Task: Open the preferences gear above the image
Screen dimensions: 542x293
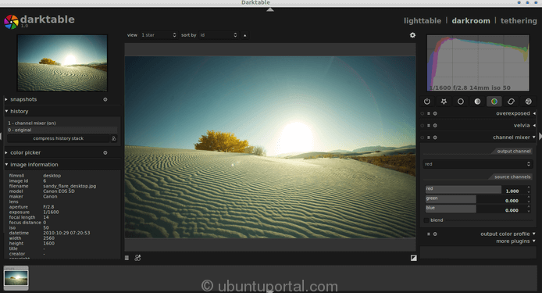Action: click(412, 35)
